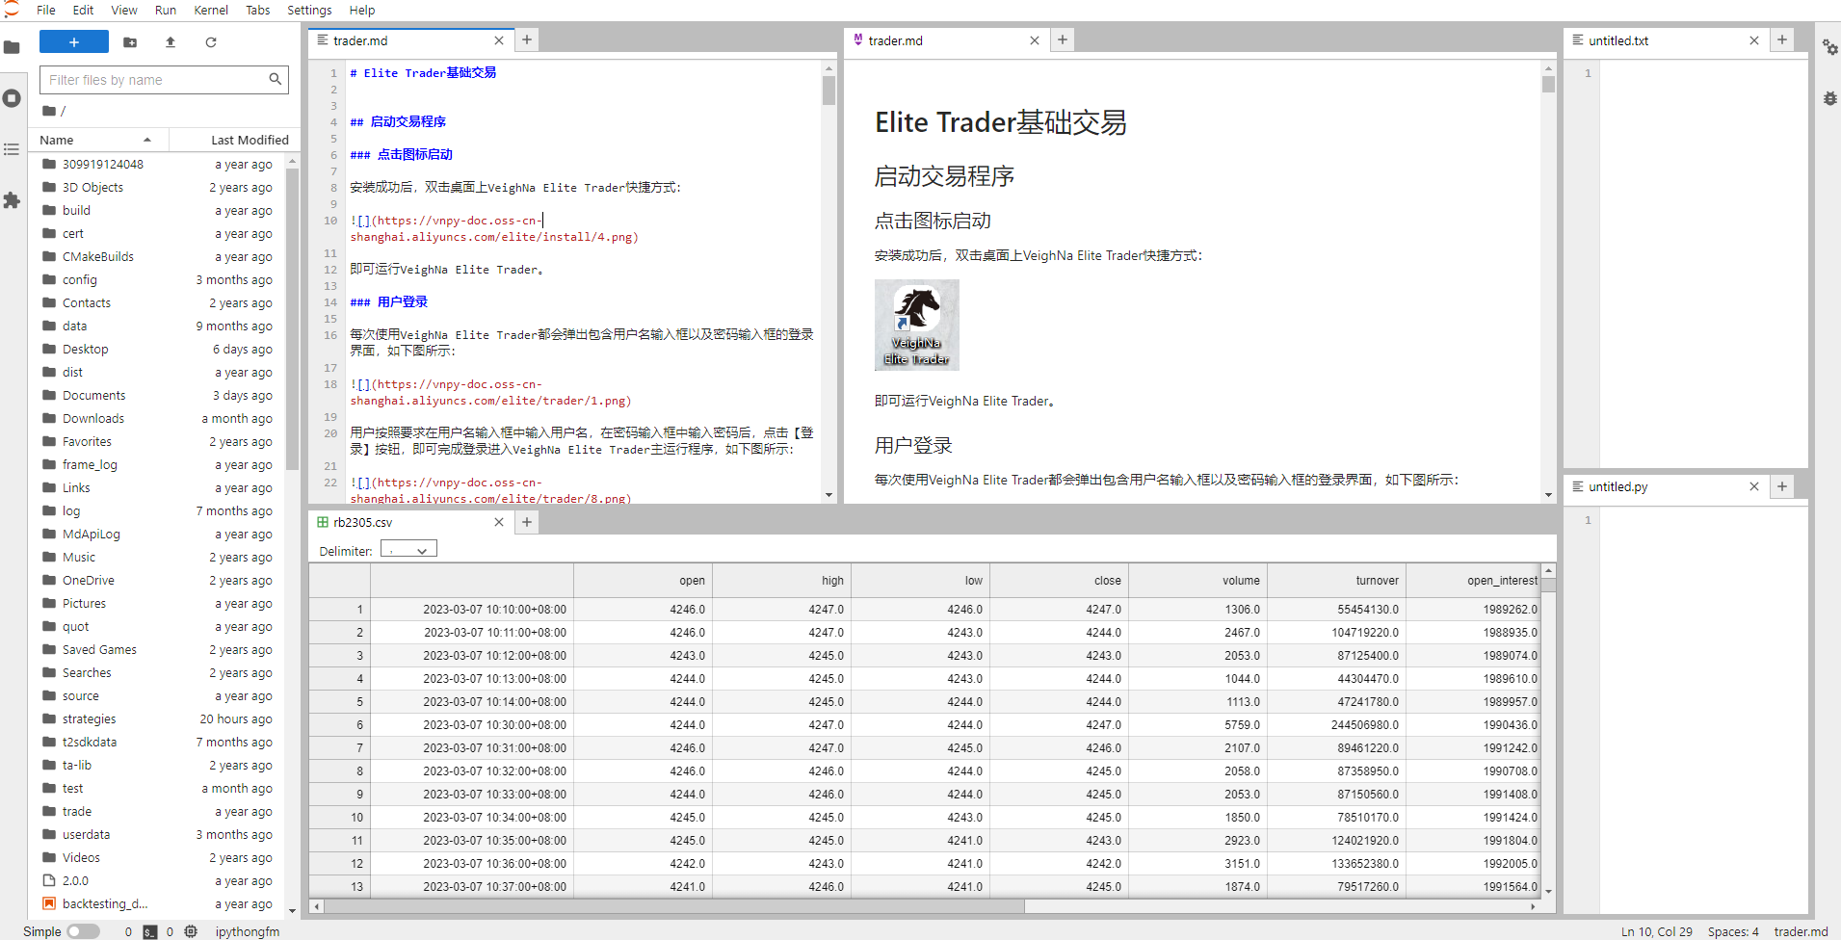1841x940 pixels.
Task: Toggle Simple interface mode
Action: tap(83, 931)
